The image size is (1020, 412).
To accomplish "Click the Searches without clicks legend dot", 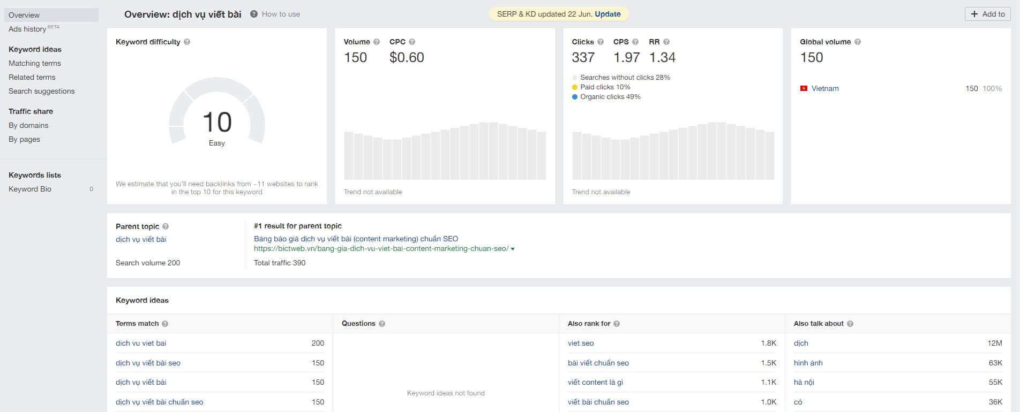I will [575, 78].
